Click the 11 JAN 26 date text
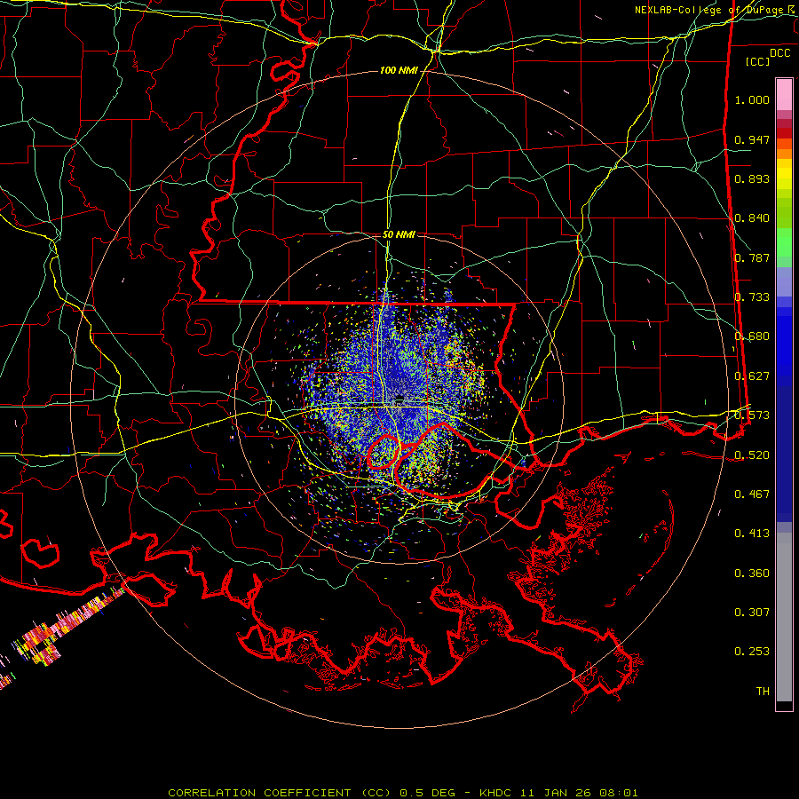 click(556, 793)
